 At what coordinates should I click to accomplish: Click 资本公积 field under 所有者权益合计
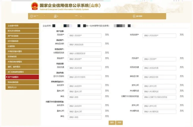(159, 86)
